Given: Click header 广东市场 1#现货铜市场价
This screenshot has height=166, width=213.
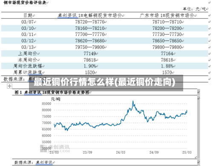Looking at the screenshot, I should tap(167, 15).
